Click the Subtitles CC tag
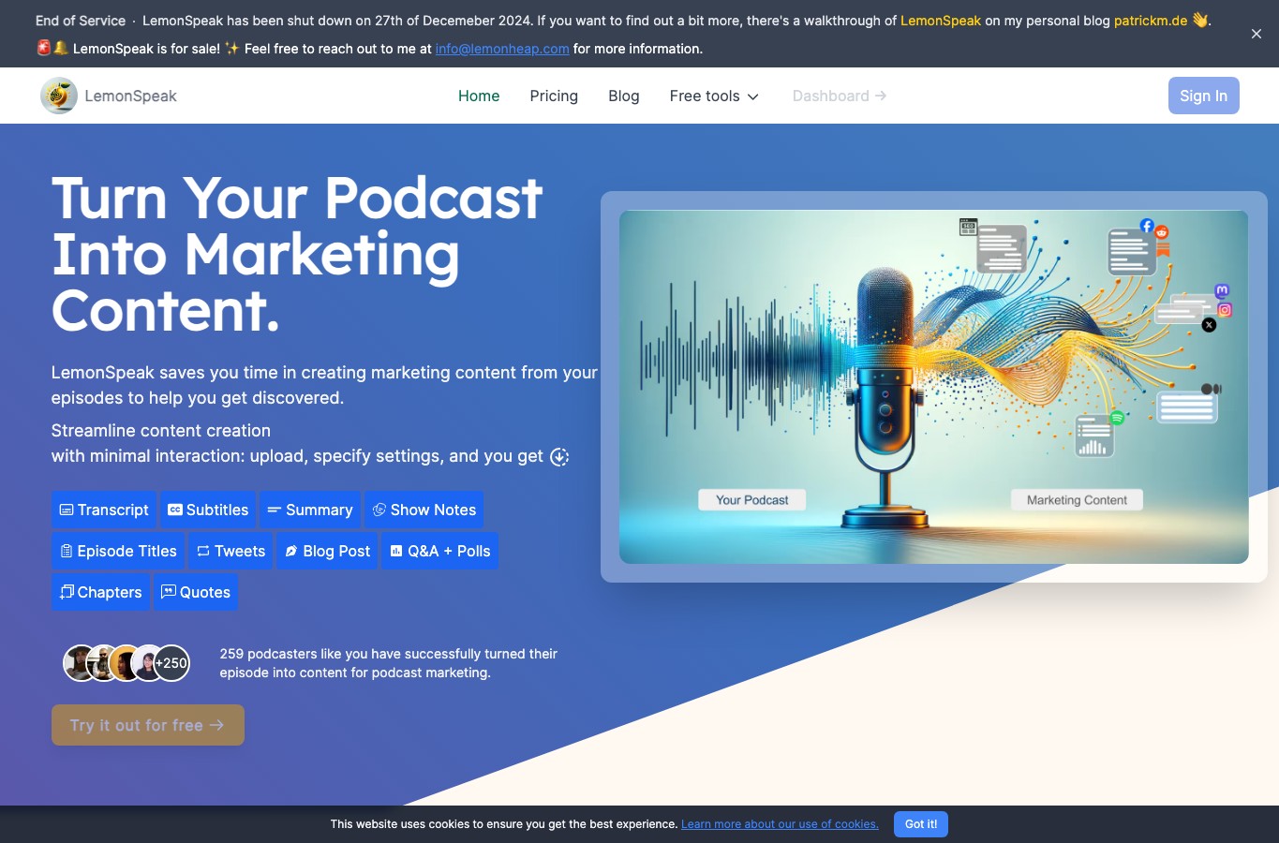This screenshot has height=843, width=1279. (208, 510)
